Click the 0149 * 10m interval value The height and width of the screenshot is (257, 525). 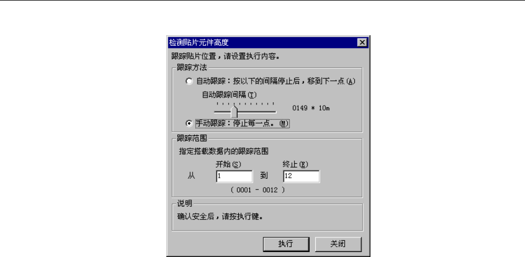pos(311,108)
